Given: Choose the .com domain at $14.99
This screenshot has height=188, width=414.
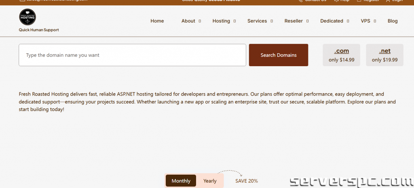Looking at the screenshot, I should [x=341, y=55].
